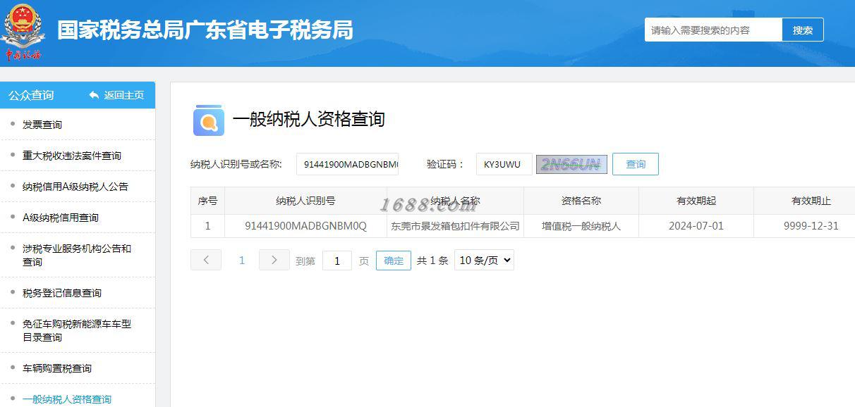Open 车辆购置税查询 menu item
The width and height of the screenshot is (855, 407).
(x=57, y=368)
